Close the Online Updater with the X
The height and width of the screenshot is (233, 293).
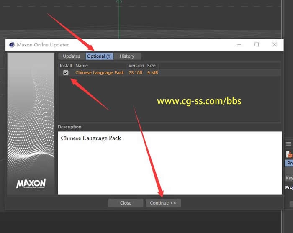pos(275,45)
